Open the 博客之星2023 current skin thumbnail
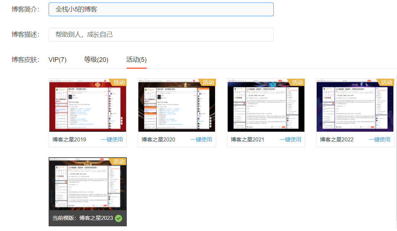The width and height of the screenshot is (397, 231). 88,184
